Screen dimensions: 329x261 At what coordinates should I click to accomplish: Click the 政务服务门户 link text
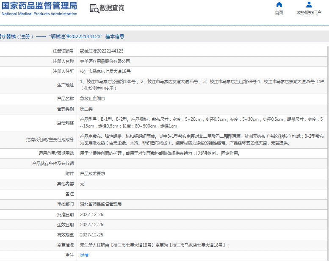(x=309, y=13)
